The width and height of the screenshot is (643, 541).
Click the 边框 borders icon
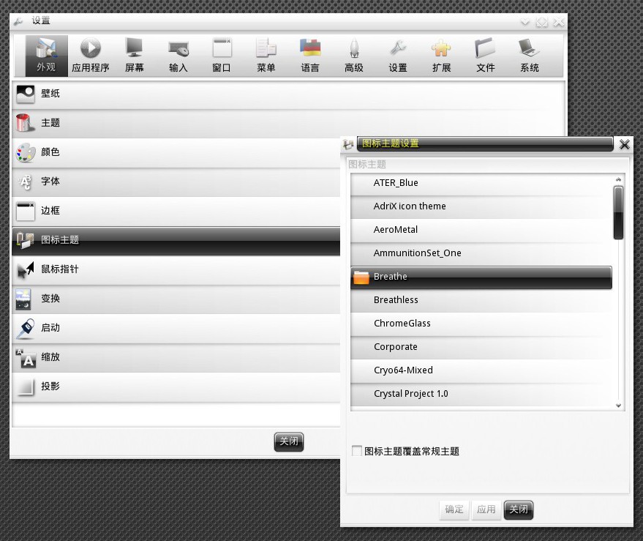pyautogui.click(x=26, y=211)
